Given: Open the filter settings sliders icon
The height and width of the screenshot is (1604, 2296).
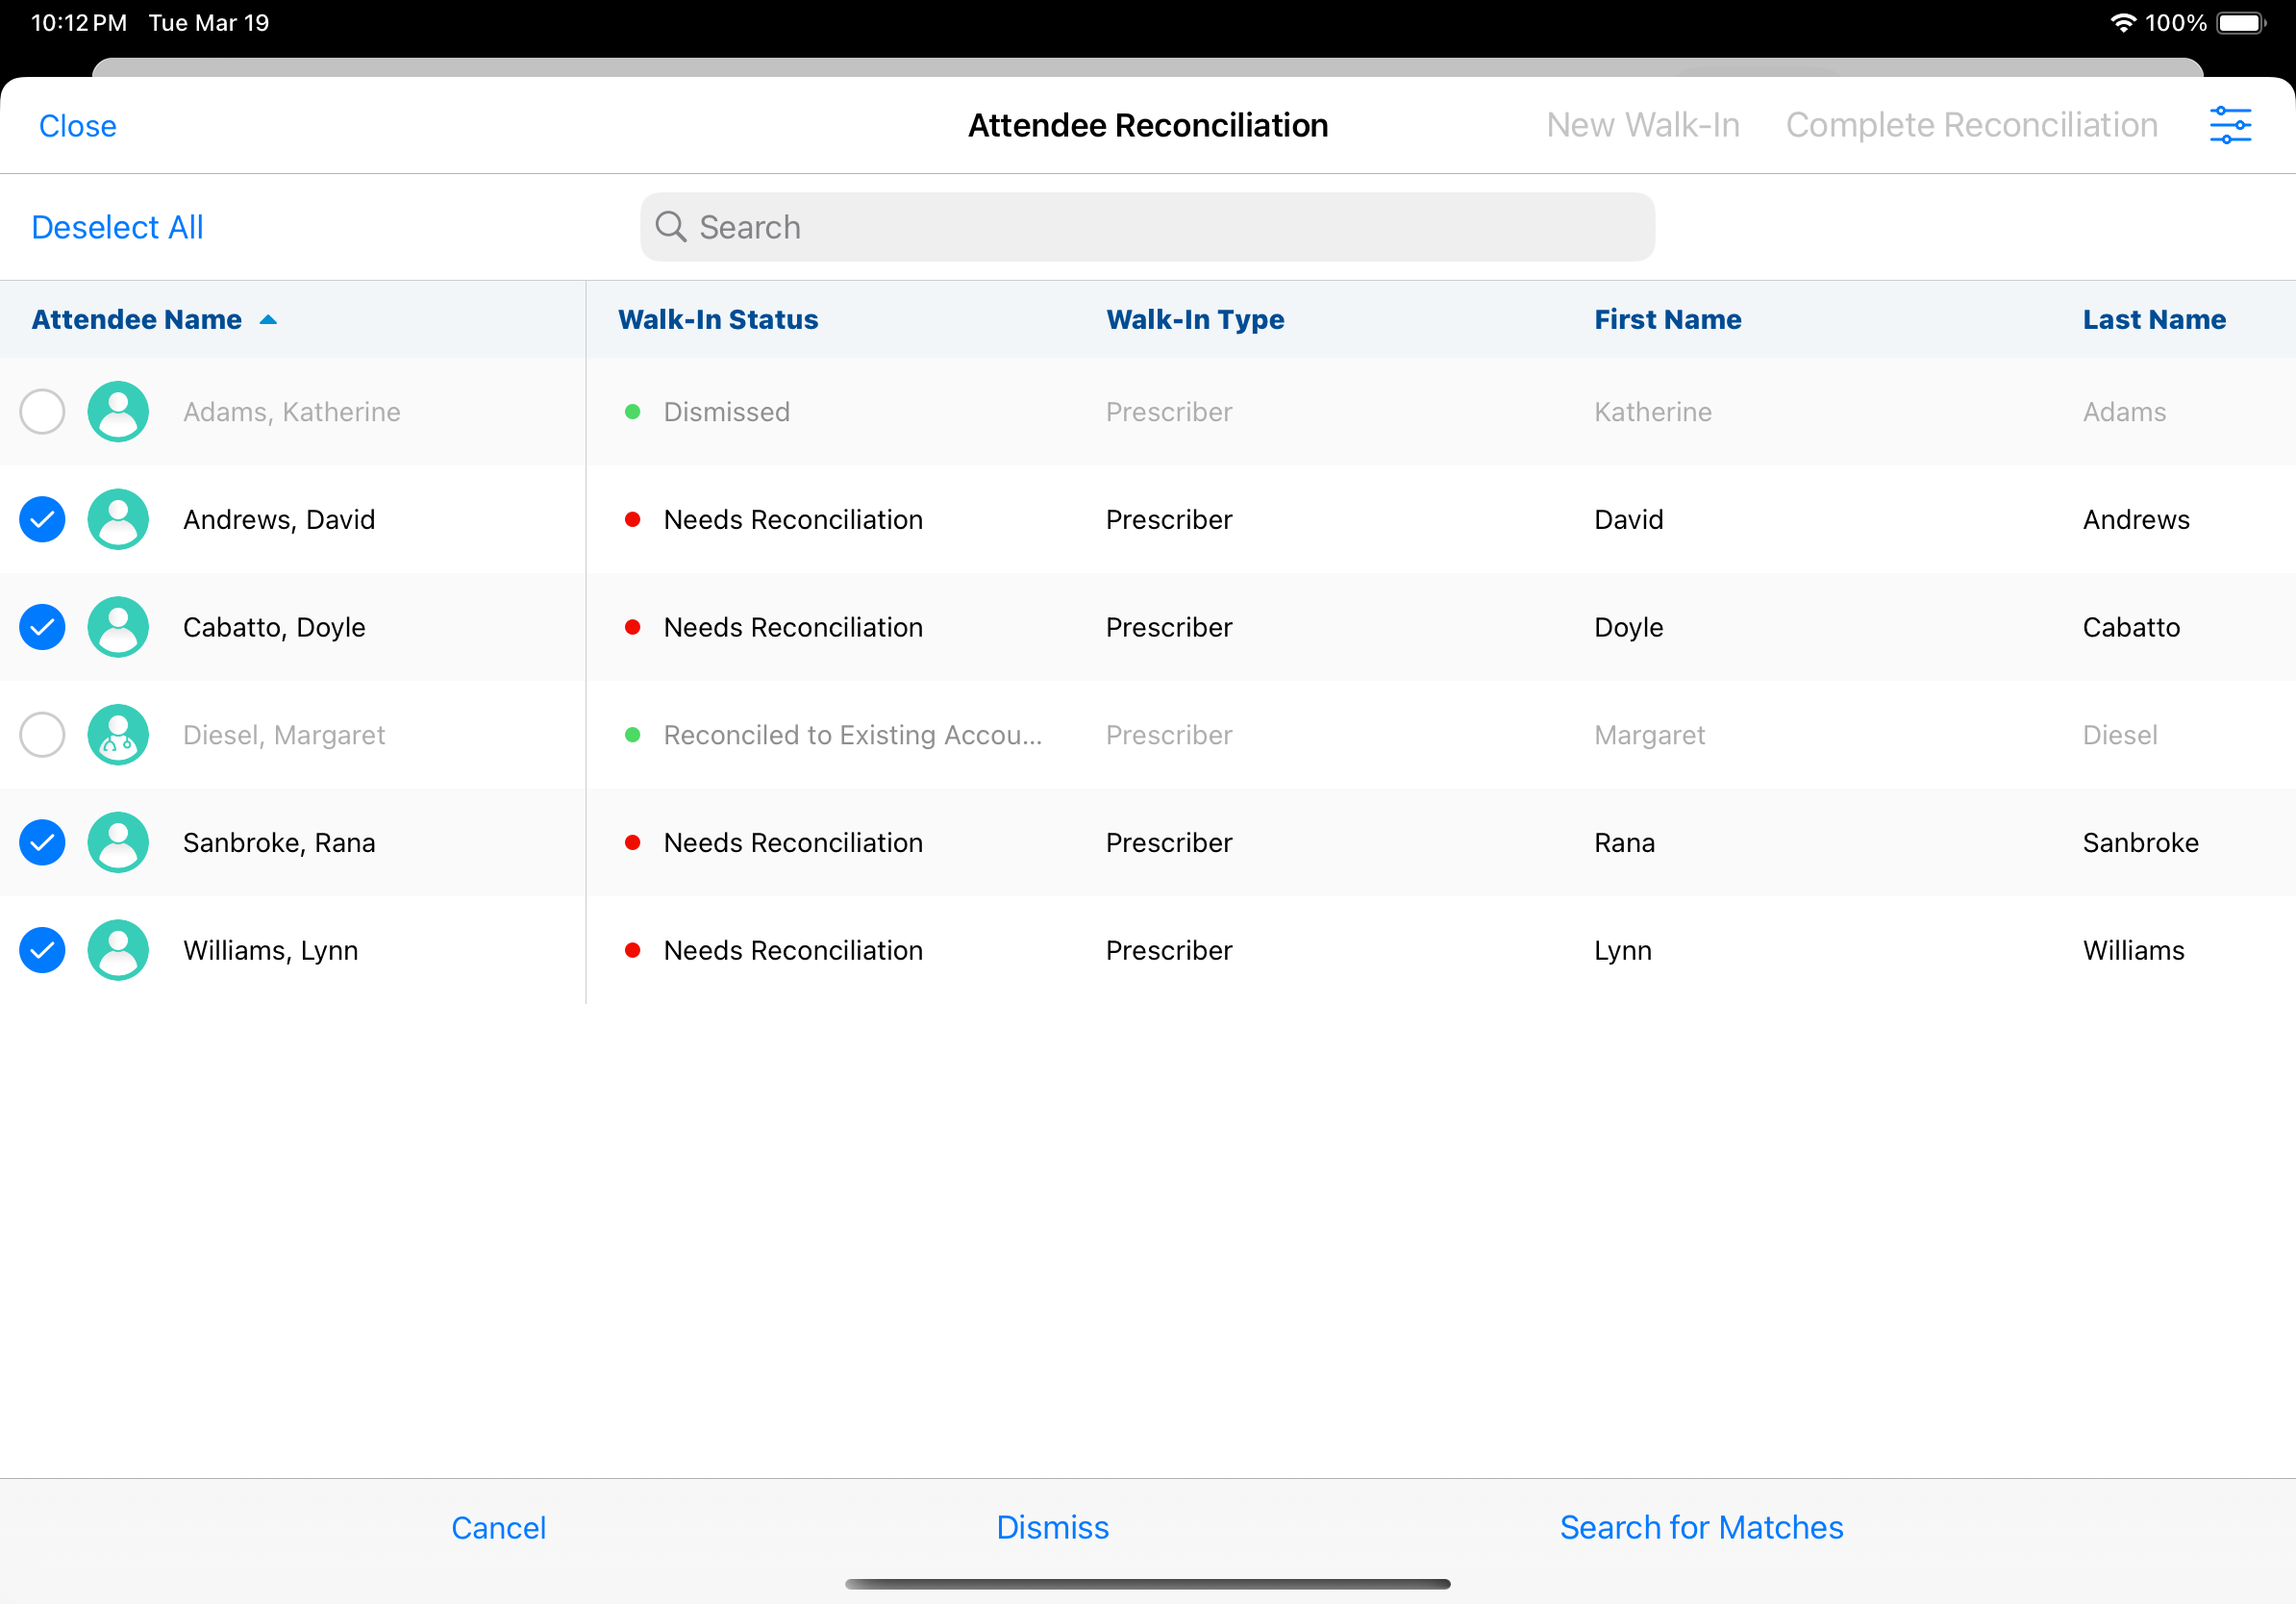Looking at the screenshot, I should coord(2229,125).
